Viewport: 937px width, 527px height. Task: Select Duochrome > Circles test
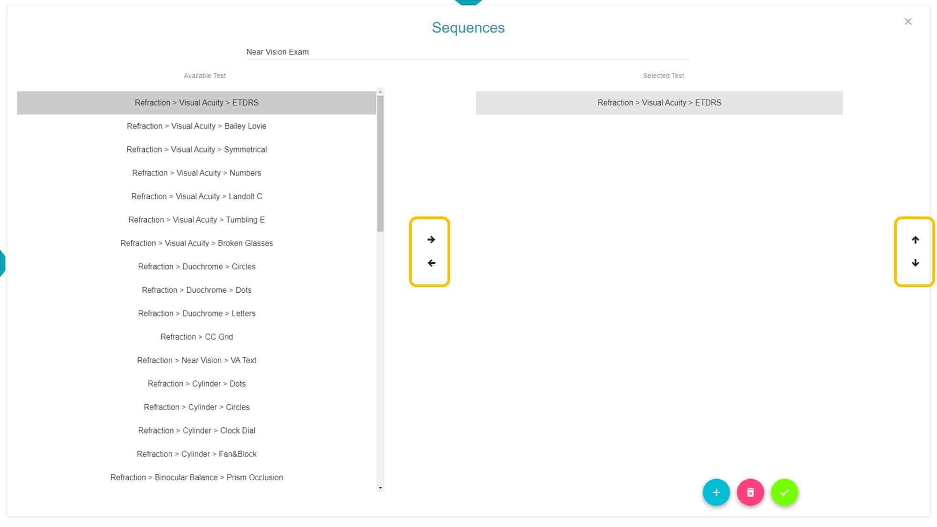coord(196,267)
